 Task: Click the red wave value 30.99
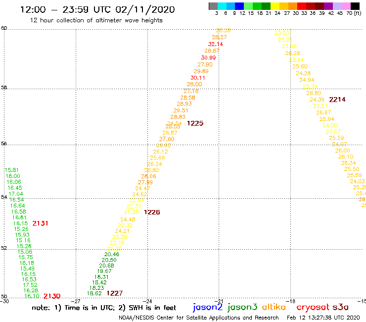click(x=208, y=57)
